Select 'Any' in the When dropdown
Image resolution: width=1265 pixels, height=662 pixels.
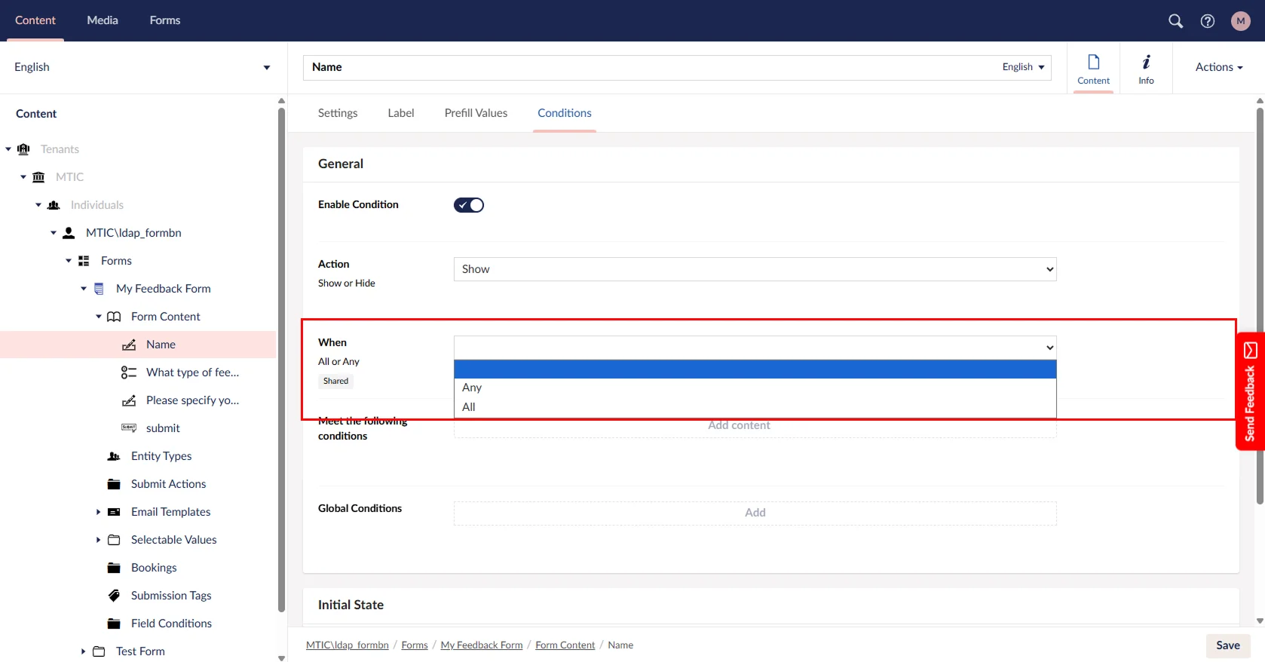472,388
